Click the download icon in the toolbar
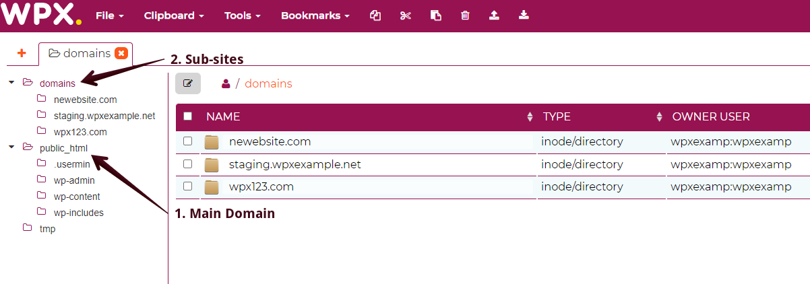Image resolution: width=810 pixels, height=284 pixels. (x=524, y=15)
